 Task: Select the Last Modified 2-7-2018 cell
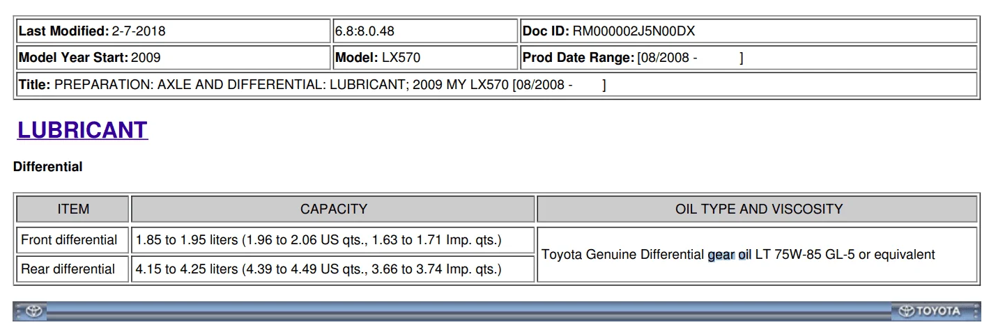[x=173, y=31]
